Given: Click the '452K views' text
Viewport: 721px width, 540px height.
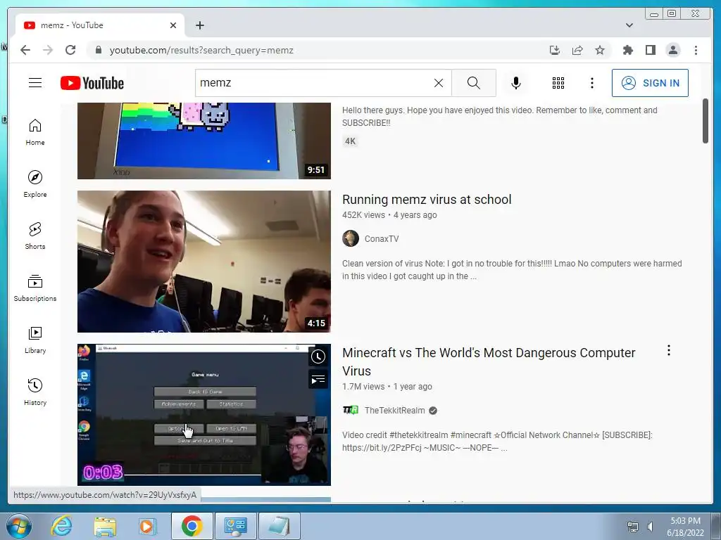Looking at the screenshot, I should click(363, 215).
